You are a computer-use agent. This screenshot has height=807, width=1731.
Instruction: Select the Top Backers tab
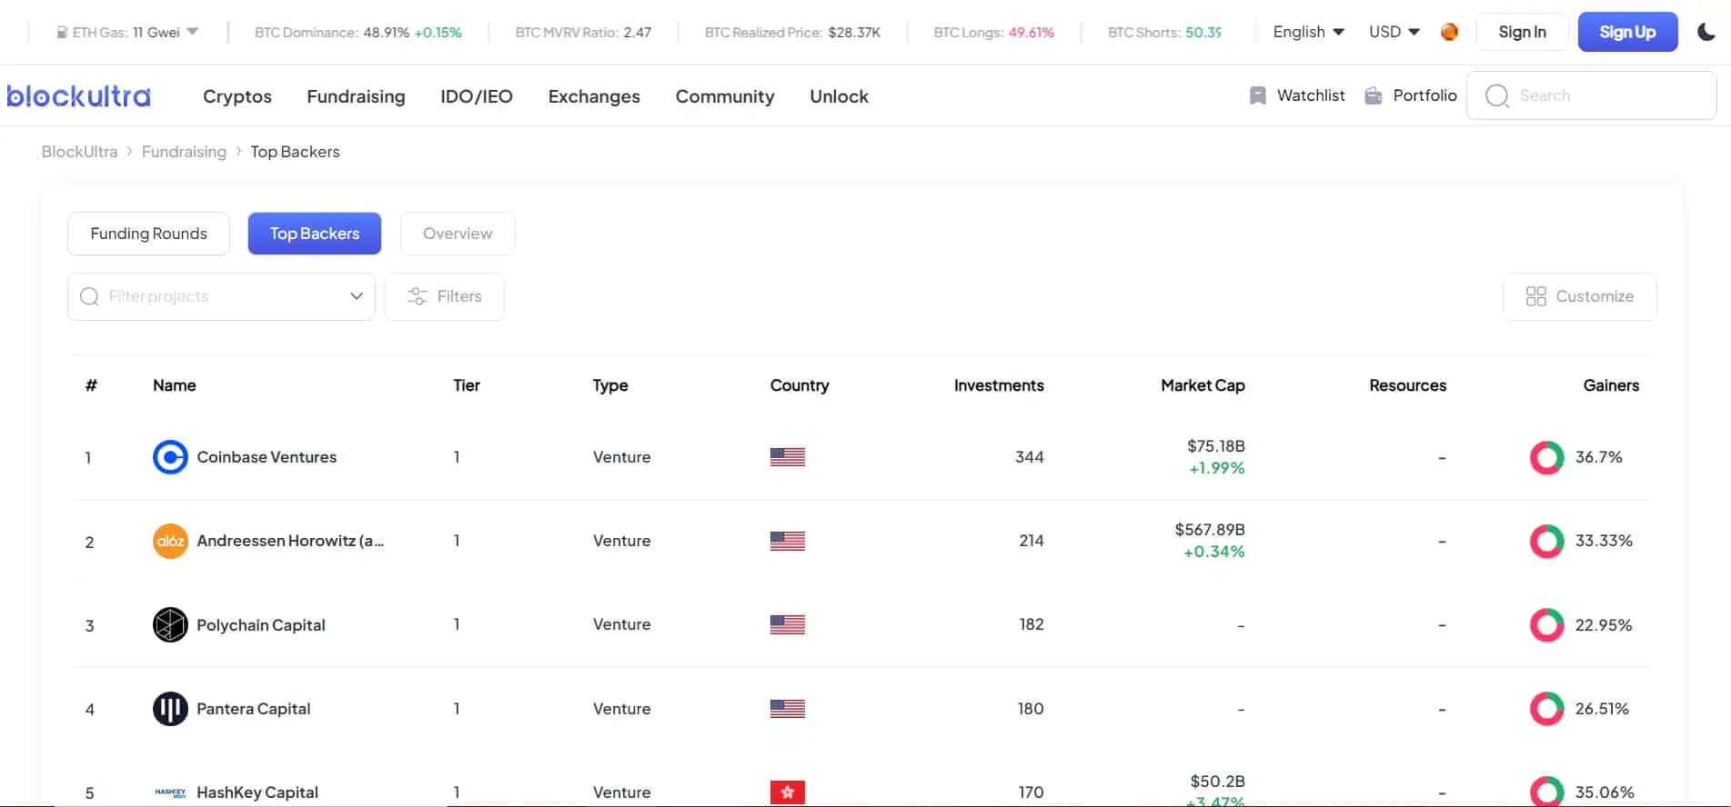tap(315, 234)
